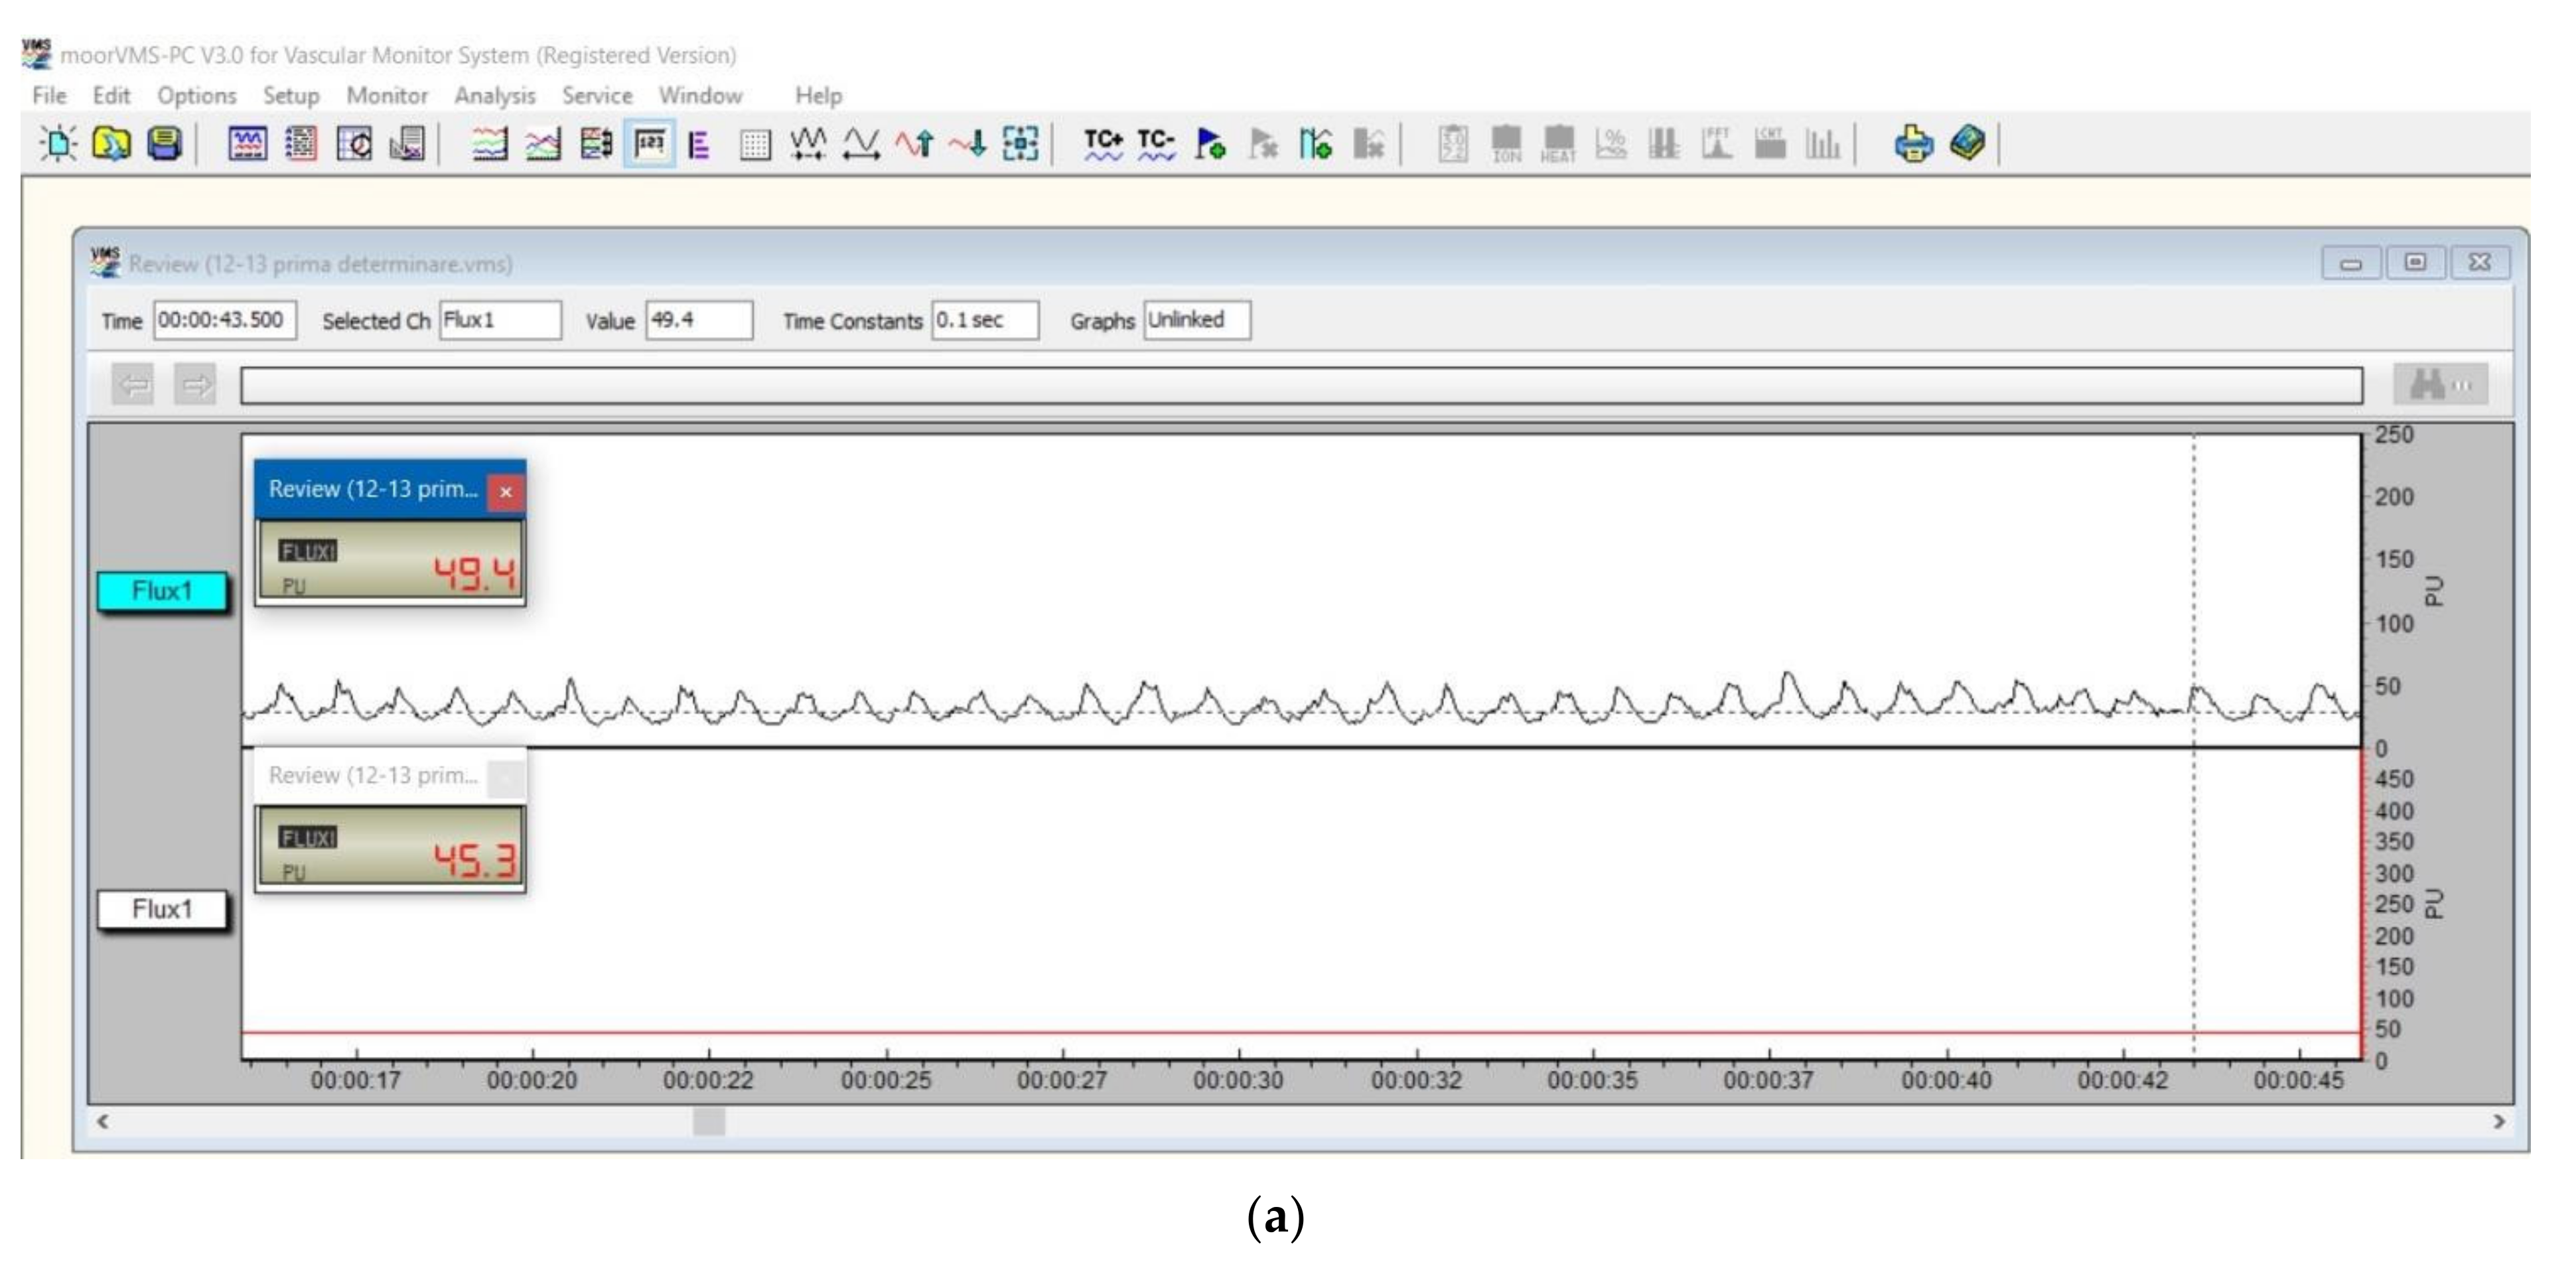Viewport: 2576px width, 1266px height.
Task: Close the floating 49.4 Flux readout window
Action: 506,491
